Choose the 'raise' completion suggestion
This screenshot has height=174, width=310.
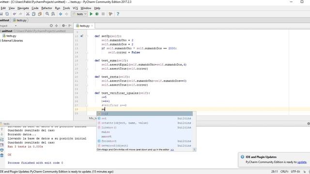144,132
